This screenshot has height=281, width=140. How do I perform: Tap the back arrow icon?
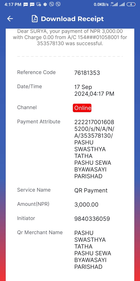[x=10, y=19]
